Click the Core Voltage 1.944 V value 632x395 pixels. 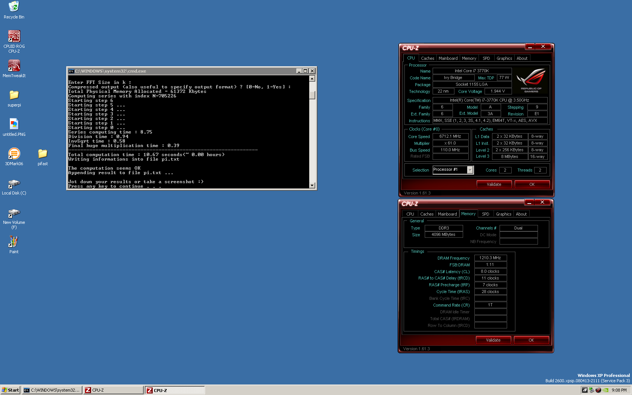(x=497, y=91)
